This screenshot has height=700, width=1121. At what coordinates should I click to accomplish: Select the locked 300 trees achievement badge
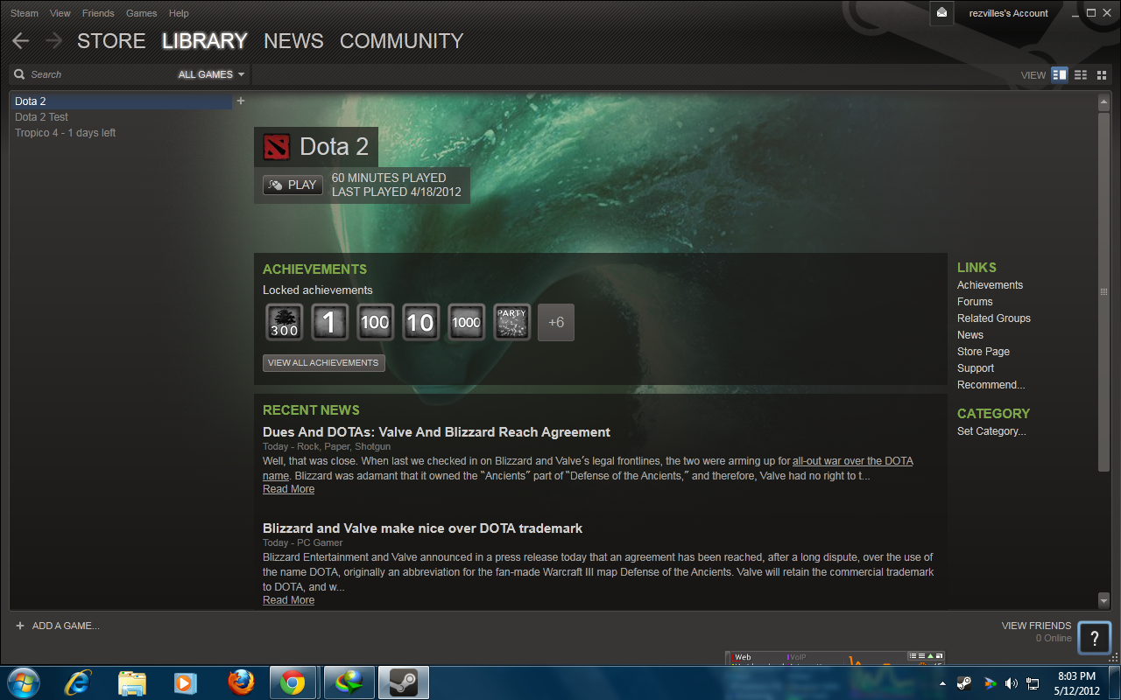pyautogui.click(x=284, y=322)
